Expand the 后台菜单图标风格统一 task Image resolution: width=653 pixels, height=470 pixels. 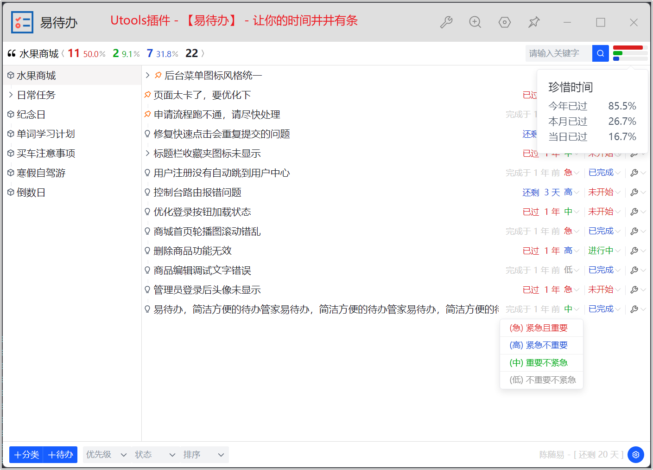[147, 75]
